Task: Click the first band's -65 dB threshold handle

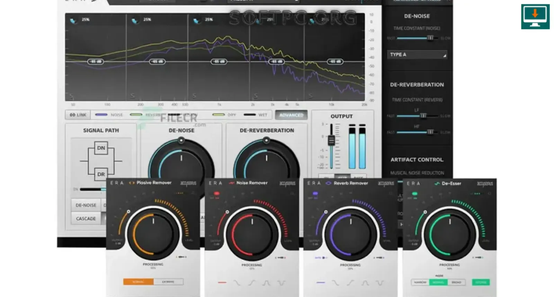Action: point(96,62)
